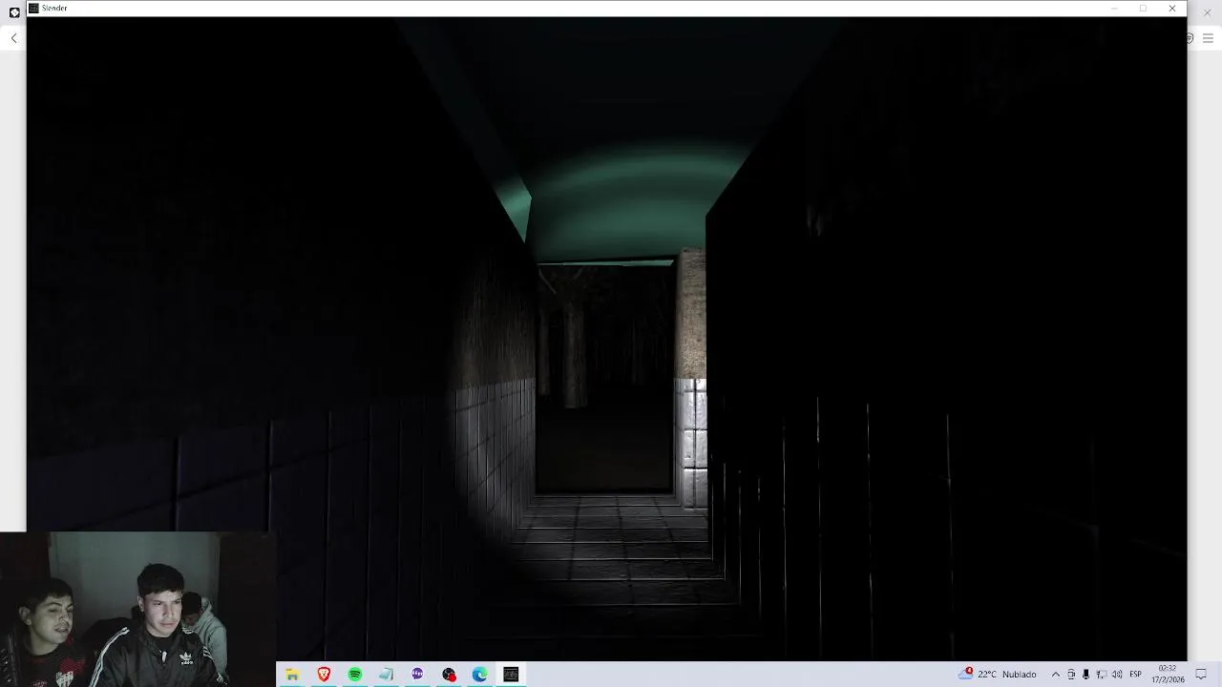Open the purple round taskbar app
This screenshot has width=1222, height=687.
(x=417, y=675)
